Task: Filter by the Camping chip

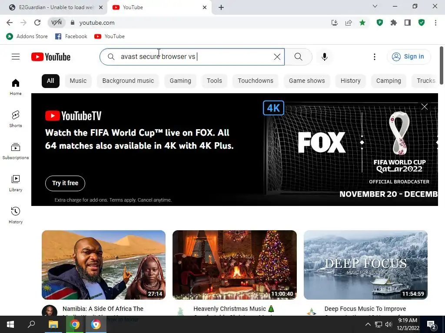Action: pos(389,81)
